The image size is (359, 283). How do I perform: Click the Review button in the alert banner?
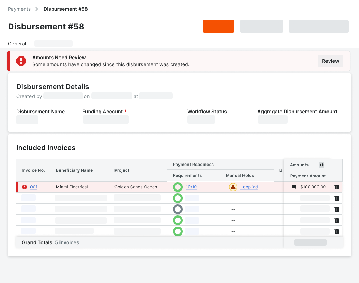330,61
